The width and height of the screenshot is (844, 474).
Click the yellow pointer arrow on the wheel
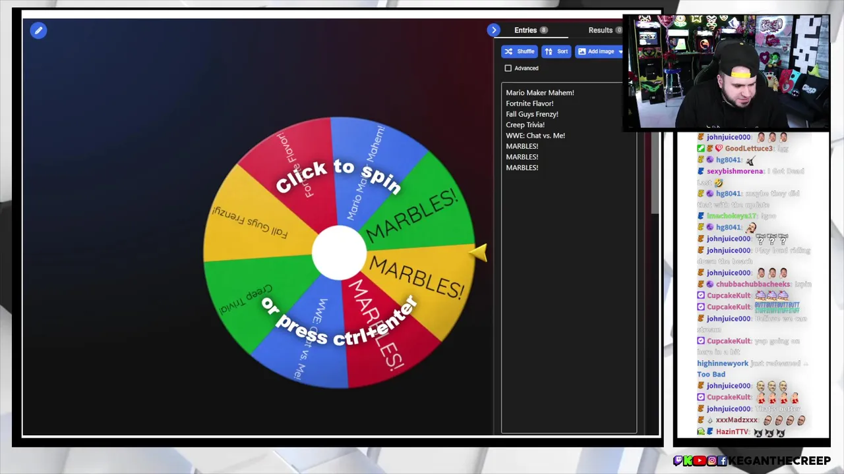(x=479, y=253)
